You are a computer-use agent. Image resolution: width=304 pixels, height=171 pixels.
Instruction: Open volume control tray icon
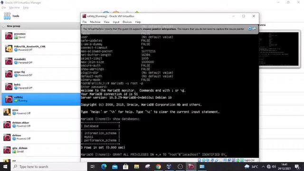(274, 167)
